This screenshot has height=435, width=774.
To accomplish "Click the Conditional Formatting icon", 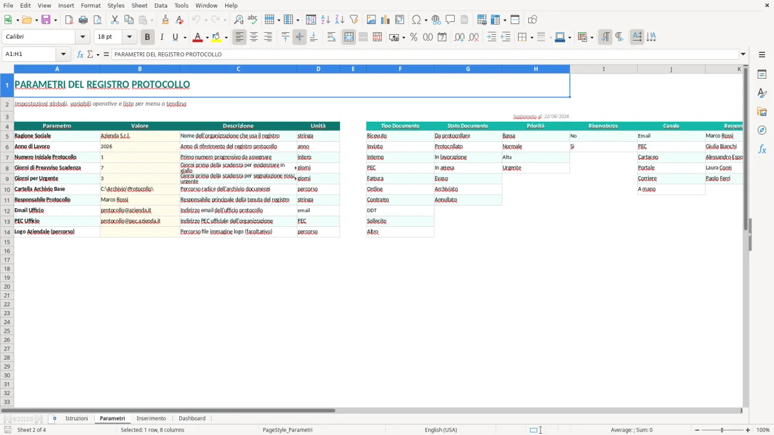I will pos(582,37).
